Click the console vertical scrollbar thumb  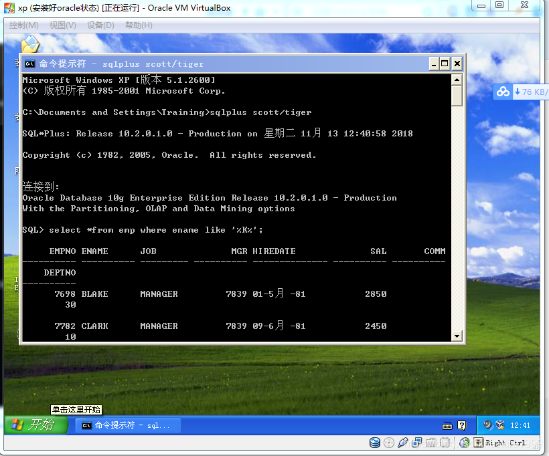click(457, 96)
